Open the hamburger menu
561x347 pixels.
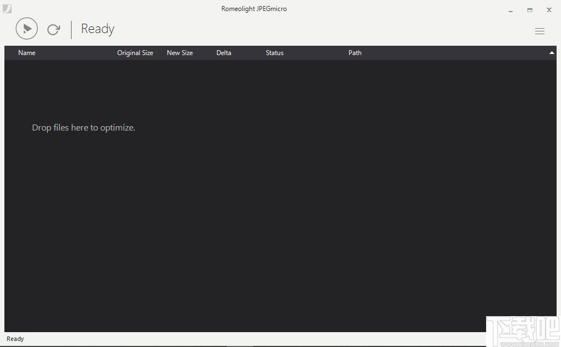point(540,31)
